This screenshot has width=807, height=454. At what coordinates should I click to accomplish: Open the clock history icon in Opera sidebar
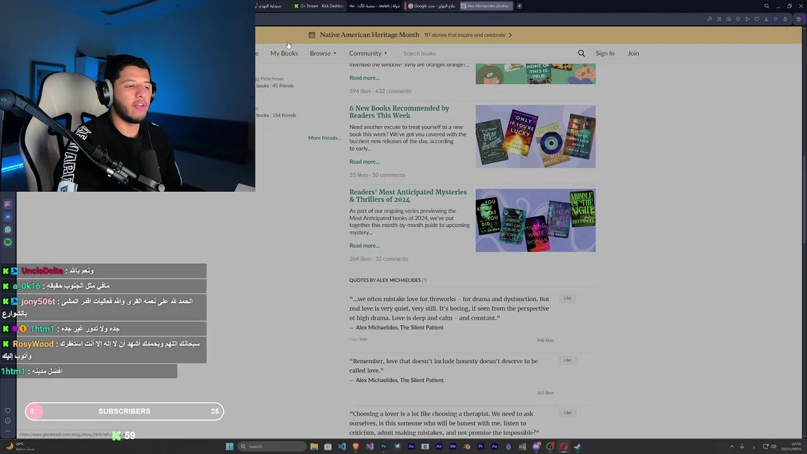click(8, 421)
